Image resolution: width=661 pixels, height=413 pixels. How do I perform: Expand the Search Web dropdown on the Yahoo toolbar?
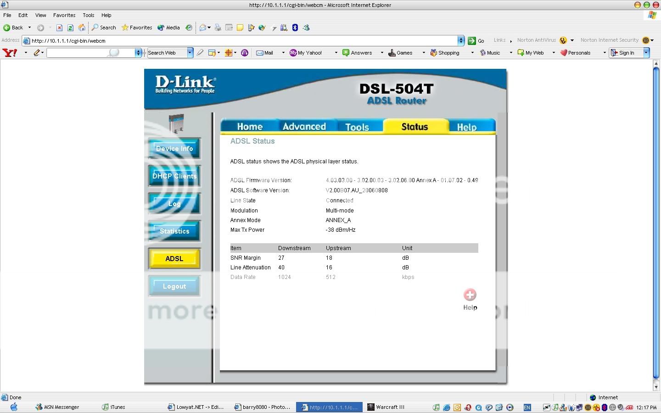(x=189, y=52)
